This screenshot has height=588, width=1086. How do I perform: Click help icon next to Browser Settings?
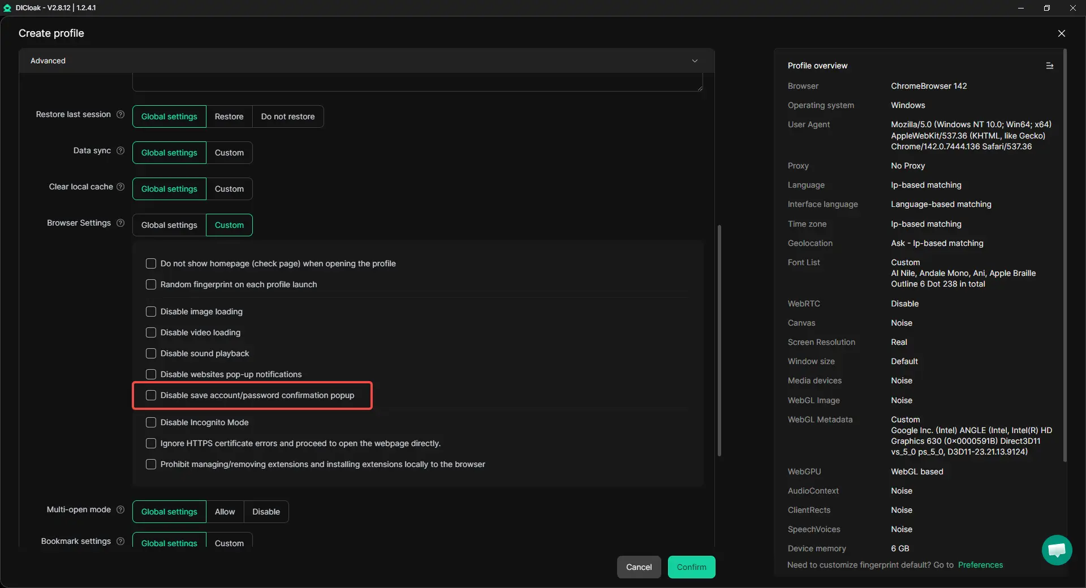click(120, 223)
